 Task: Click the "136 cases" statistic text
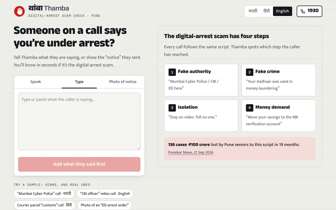[x=178, y=144]
